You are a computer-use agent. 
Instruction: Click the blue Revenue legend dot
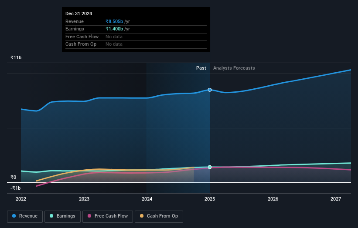click(14, 216)
